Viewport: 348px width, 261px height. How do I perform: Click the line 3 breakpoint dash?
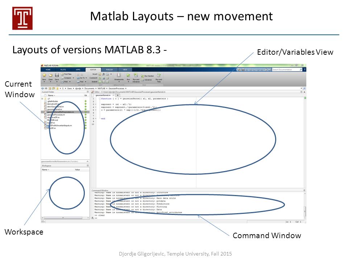pos(96,104)
